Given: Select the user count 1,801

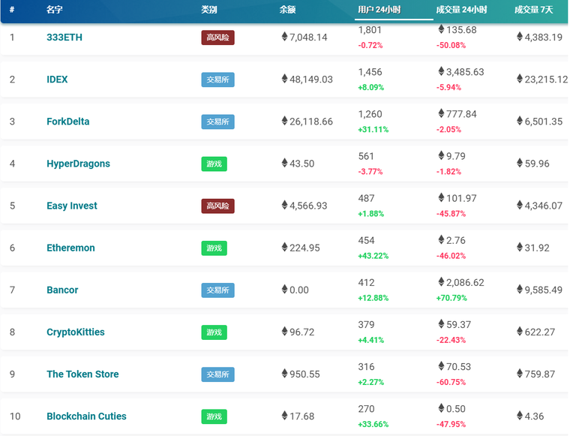Looking at the screenshot, I should click(370, 30).
